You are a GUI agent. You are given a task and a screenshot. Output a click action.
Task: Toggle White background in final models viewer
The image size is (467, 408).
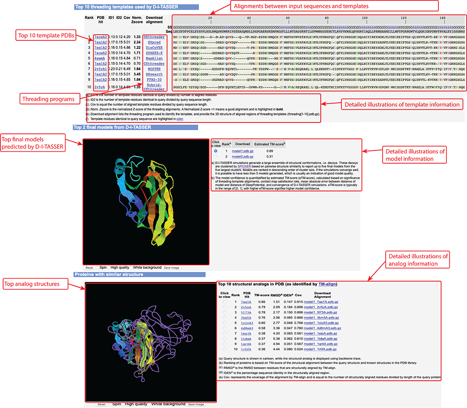pos(132,267)
